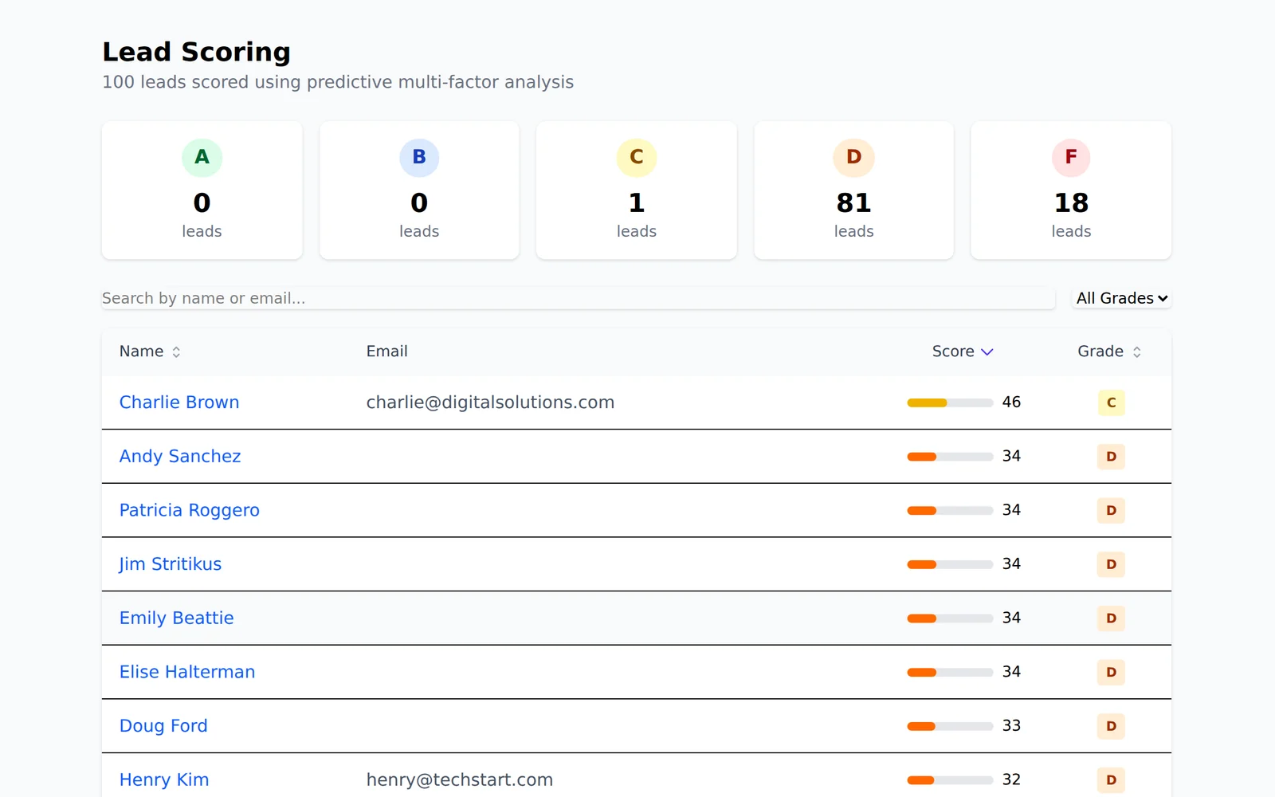Open Elise Halterman's lead profile
The height and width of the screenshot is (797, 1275).
(187, 672)
